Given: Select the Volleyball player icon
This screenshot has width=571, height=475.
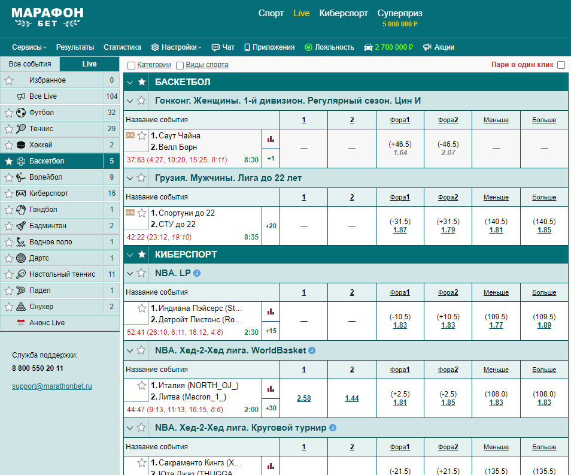Looking at the screenshot, I should click(21, 177).
